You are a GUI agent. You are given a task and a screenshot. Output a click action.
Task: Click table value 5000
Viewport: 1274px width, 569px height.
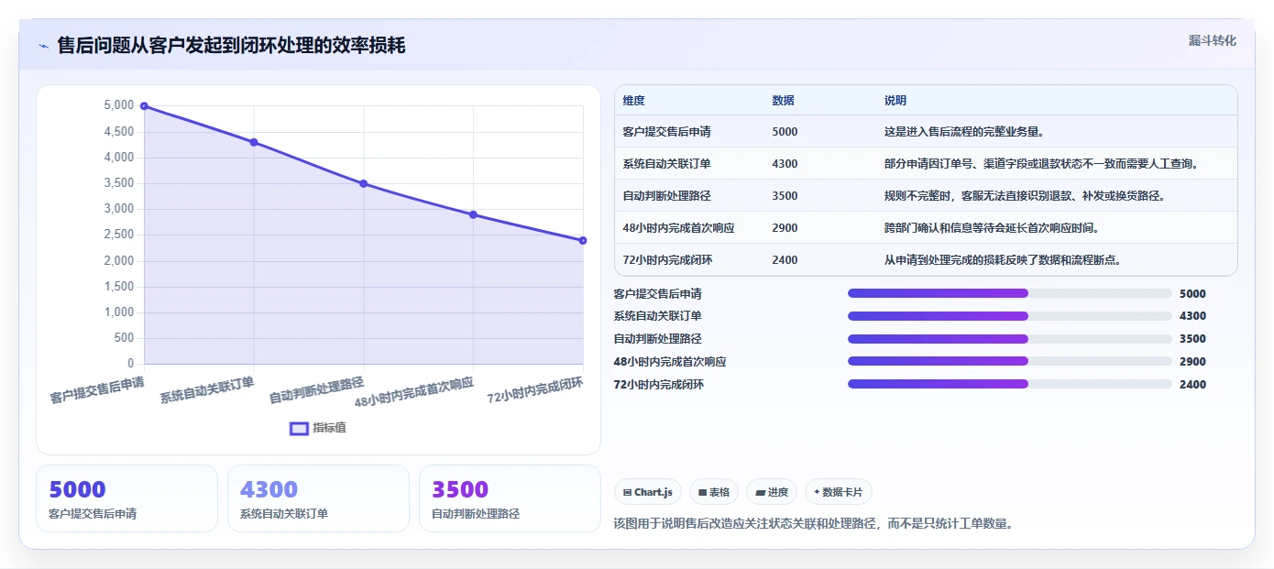[x=785, y=132]
